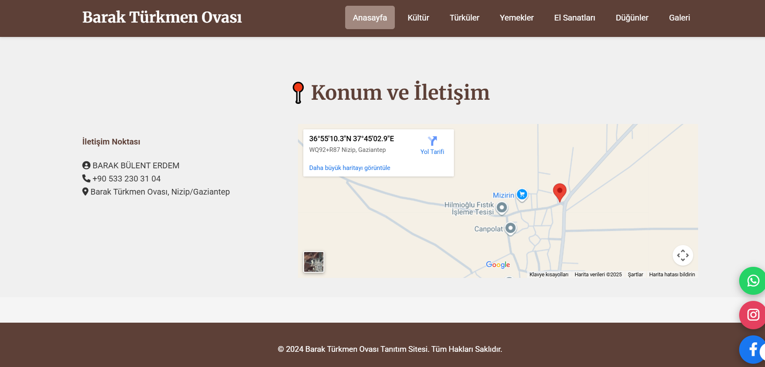Click the Harita verileri ©2025 text
This screenshot has width=765, height=367.
(598, 274)
